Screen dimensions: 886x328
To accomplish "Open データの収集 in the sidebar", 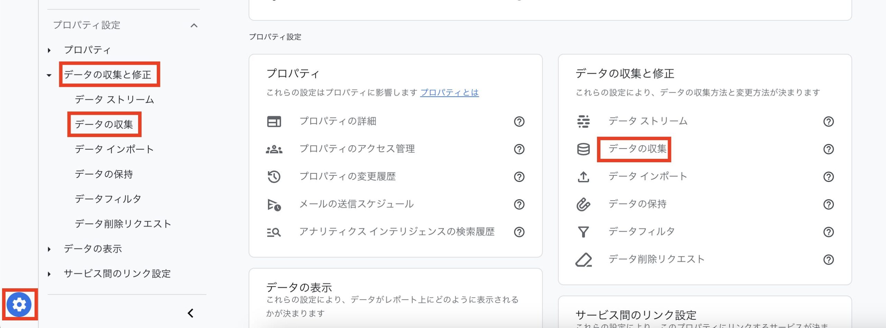I will tap(104, 125).
